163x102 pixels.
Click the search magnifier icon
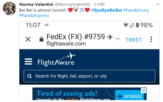[30, 76]
